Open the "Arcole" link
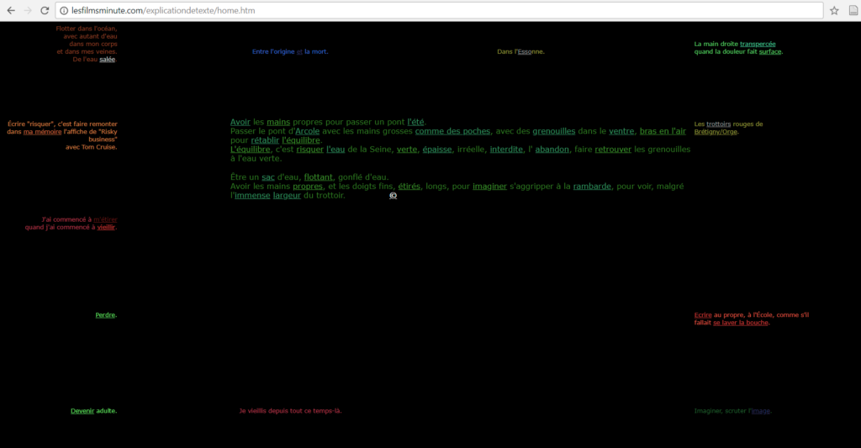 (x=307, y=131)
